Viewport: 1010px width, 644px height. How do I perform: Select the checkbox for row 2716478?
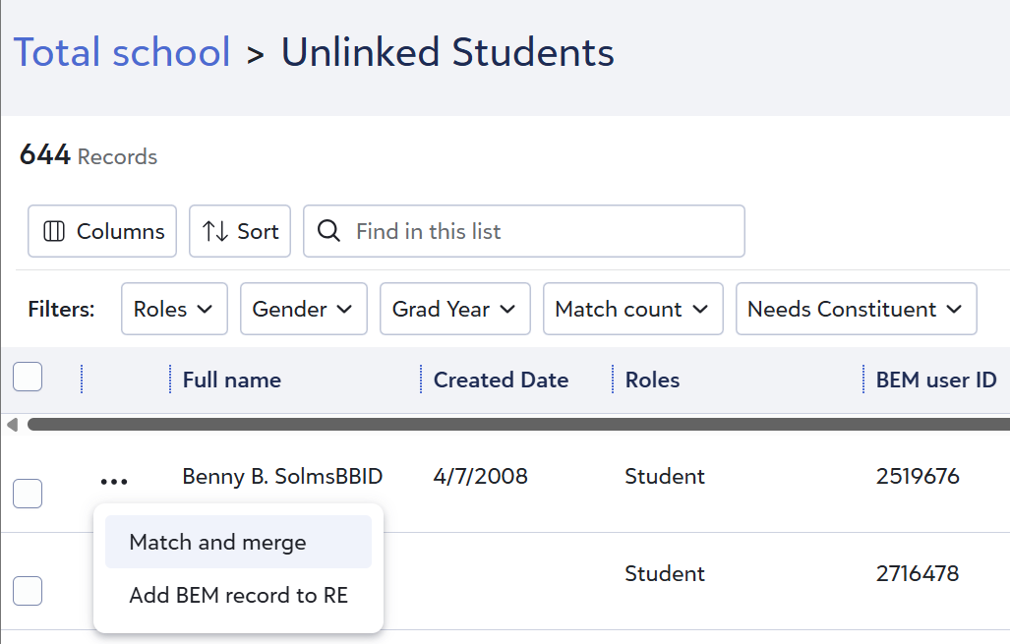pyautogui.click(x=28, y=591)
